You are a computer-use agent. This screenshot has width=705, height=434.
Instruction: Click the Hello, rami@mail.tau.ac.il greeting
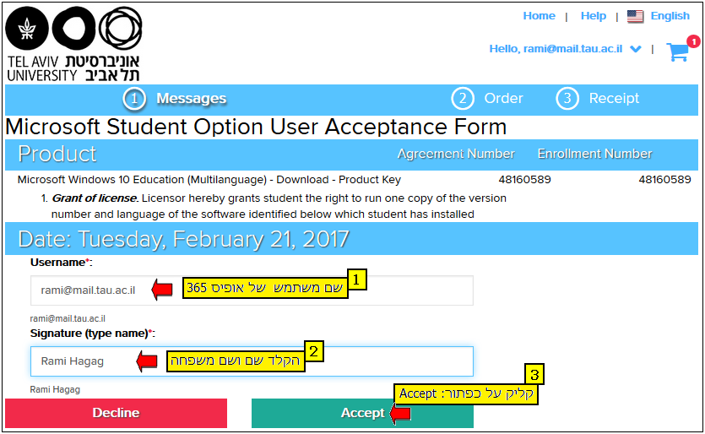(x=556, y=49)
